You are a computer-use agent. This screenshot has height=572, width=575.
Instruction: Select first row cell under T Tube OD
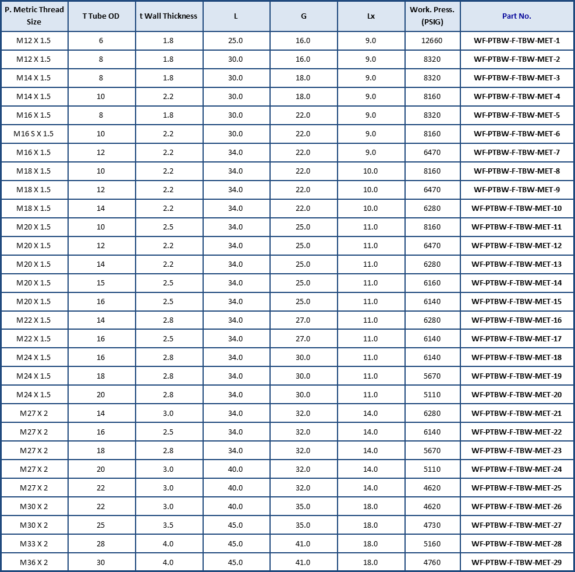pos(101,41)
